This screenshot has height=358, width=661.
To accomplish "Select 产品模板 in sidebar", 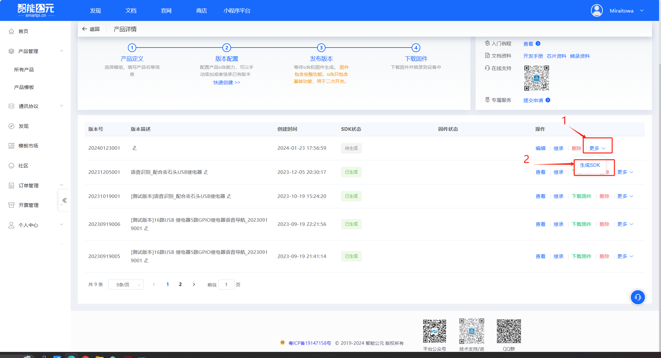I will tap(24, 87).
